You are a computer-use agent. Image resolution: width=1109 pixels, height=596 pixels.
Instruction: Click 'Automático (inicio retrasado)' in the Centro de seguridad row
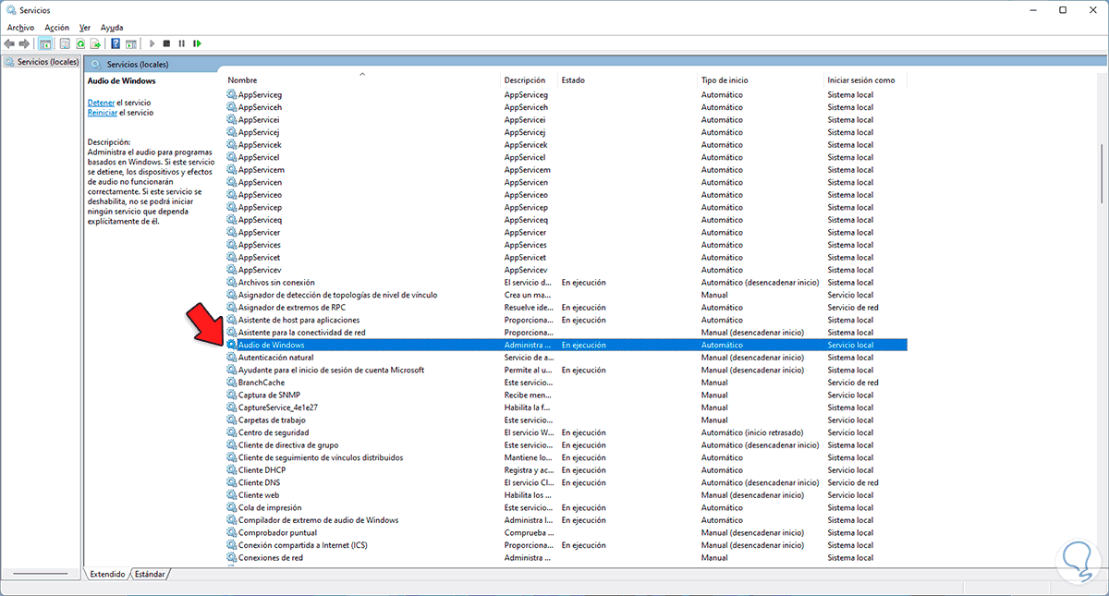coord(752,432)
